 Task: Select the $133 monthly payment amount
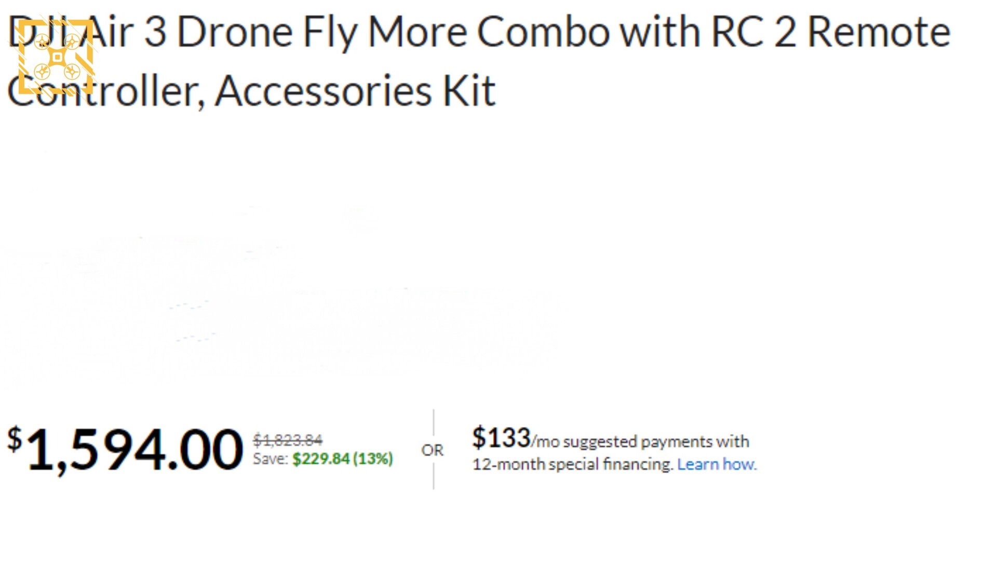coord(501,437)
